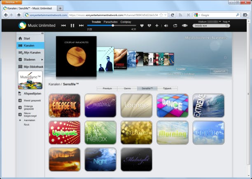Click the RSS feed icon in toolbar
Image resolution: width=252 pixels, height=179 pixels.
180,15
